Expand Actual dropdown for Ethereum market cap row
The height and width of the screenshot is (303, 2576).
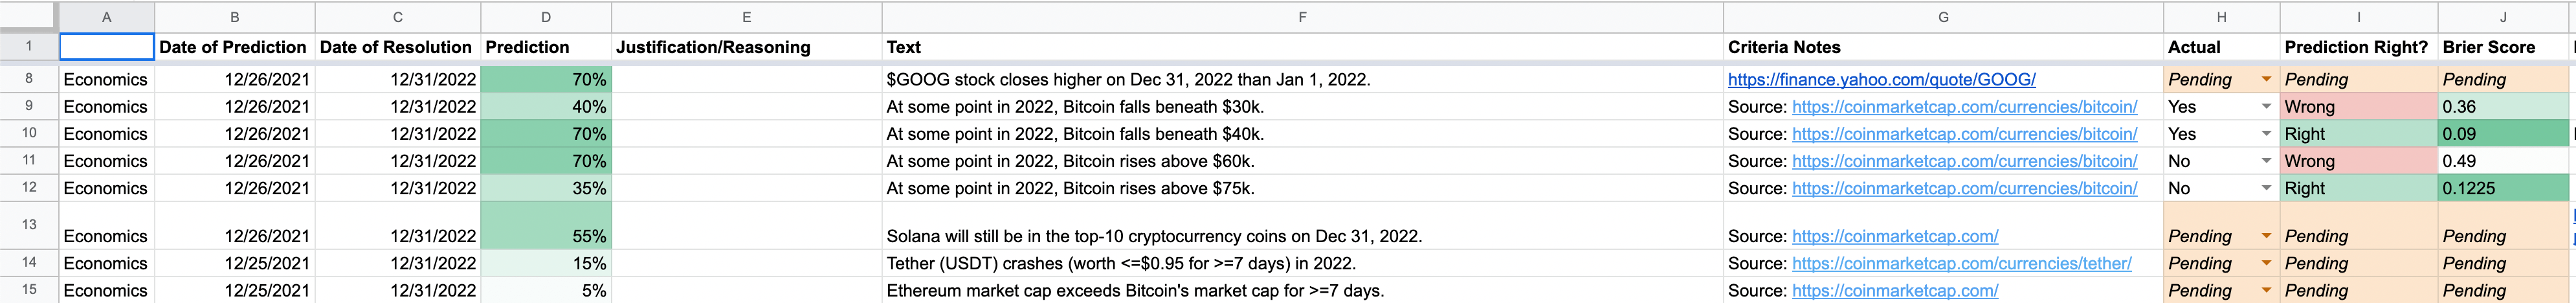point(2266,291)
